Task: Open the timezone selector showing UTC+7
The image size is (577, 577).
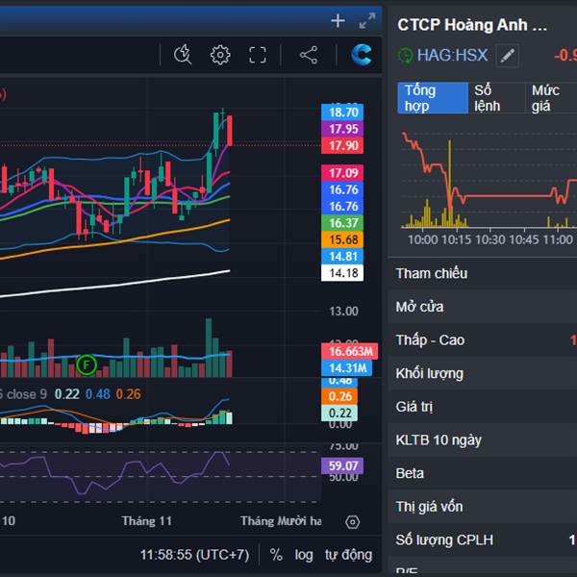Action: tap(194, 555)
